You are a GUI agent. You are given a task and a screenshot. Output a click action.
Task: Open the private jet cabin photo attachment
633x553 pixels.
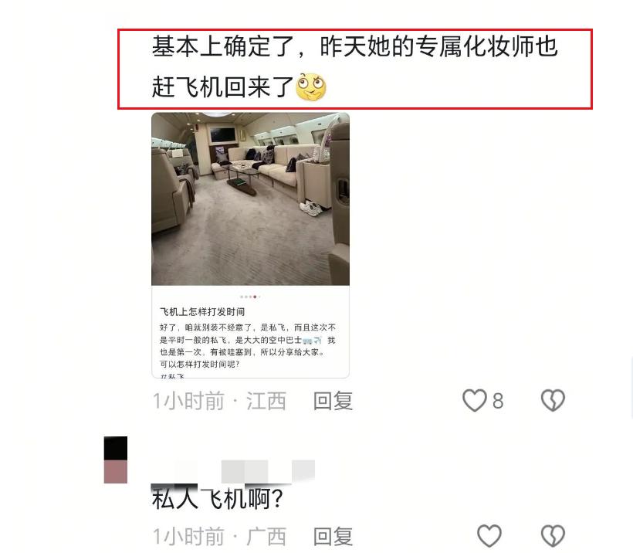click(250, 199)
